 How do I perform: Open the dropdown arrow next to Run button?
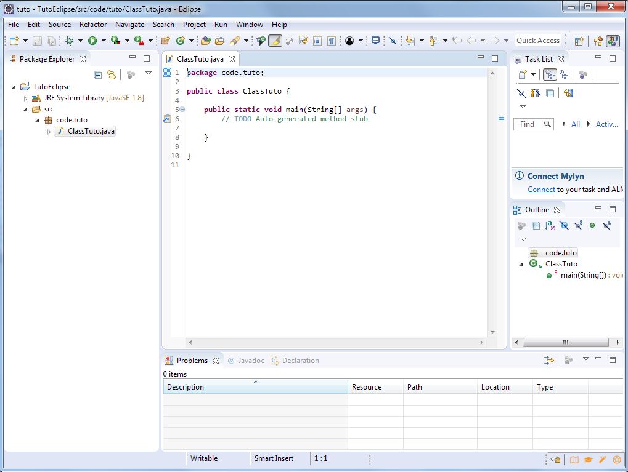pyautogui.click(x=103, y=41)
